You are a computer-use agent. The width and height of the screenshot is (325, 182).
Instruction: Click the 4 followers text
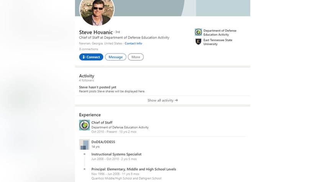pos(87,80)
